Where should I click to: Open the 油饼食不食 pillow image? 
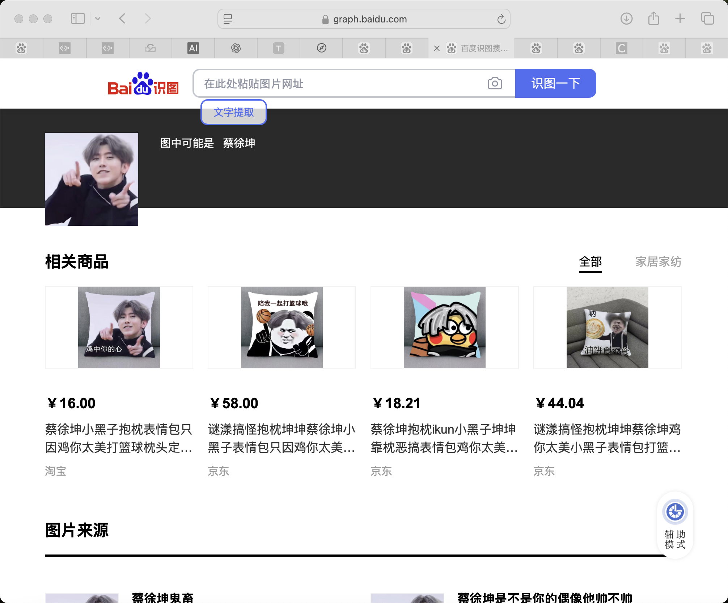pos(608,327)
